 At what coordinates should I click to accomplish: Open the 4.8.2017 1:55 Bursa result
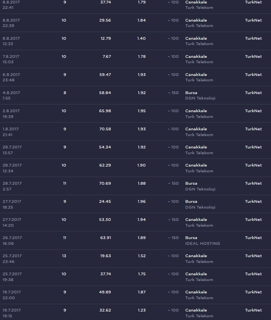tap(136, 95)
